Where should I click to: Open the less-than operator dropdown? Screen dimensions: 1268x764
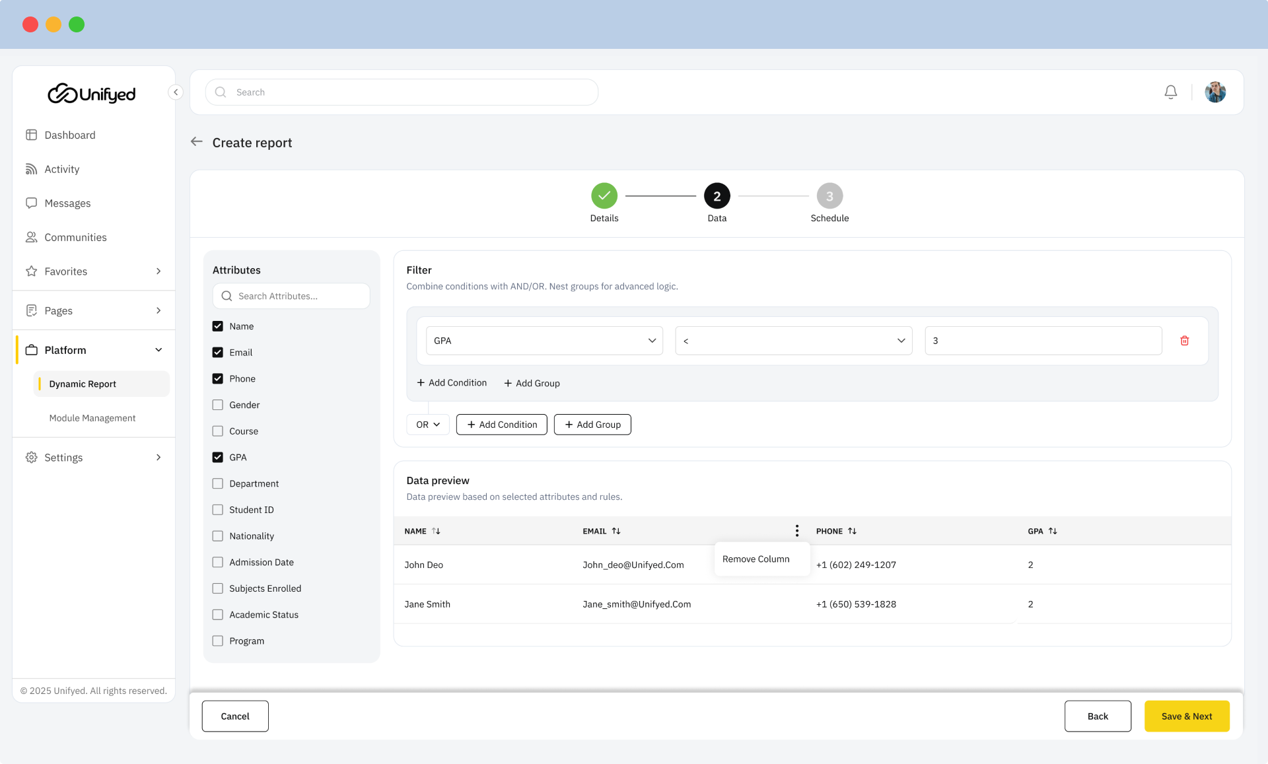(794, 341)
